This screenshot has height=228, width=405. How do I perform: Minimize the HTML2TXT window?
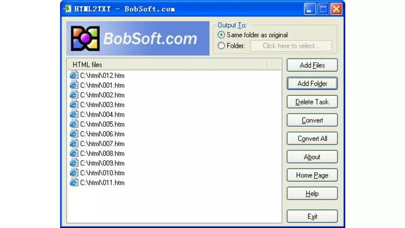point(310,9)
